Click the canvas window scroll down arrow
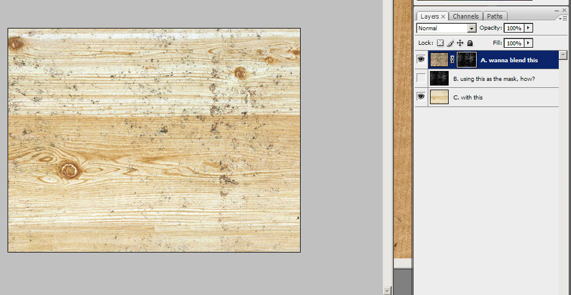This screenshot has height=295, width=571. click(x=387, y=290)
